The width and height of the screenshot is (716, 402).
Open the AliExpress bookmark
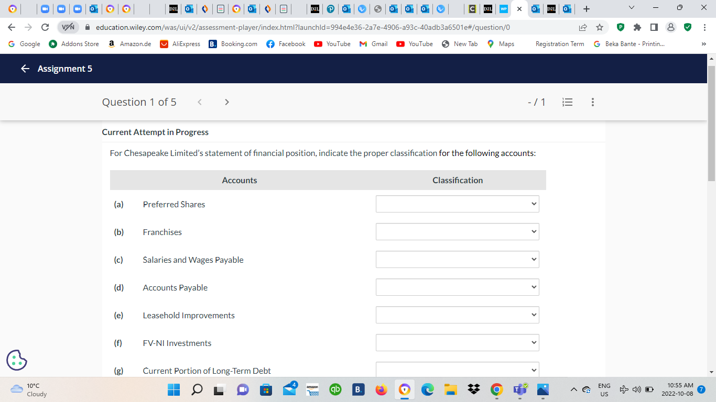(x=180, y=44)
